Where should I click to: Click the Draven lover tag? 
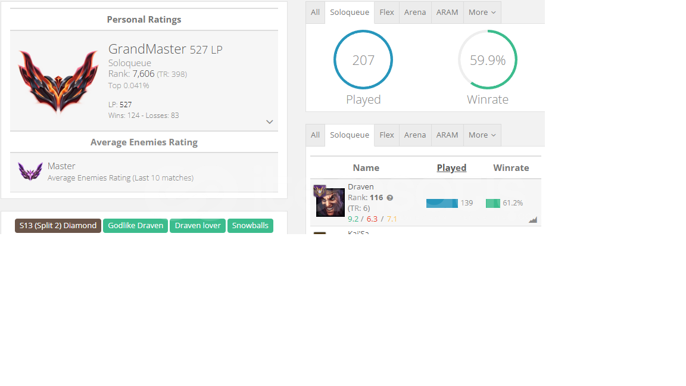coord(198,225)
